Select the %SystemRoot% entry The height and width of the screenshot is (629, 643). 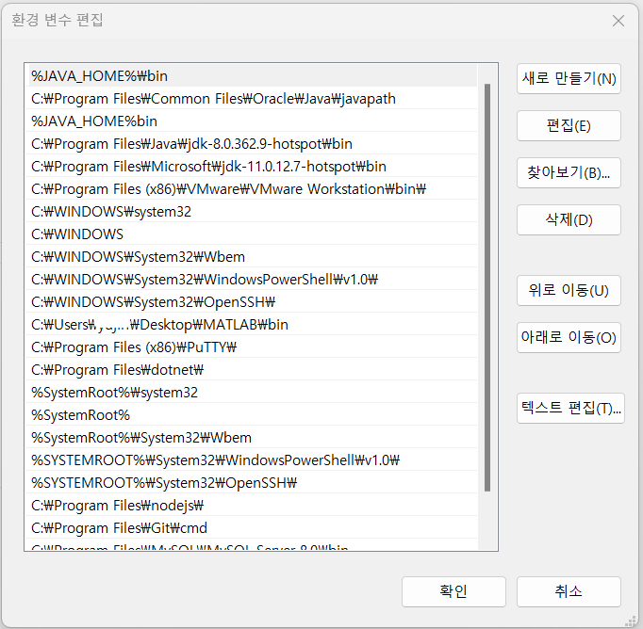coord(252,415)
